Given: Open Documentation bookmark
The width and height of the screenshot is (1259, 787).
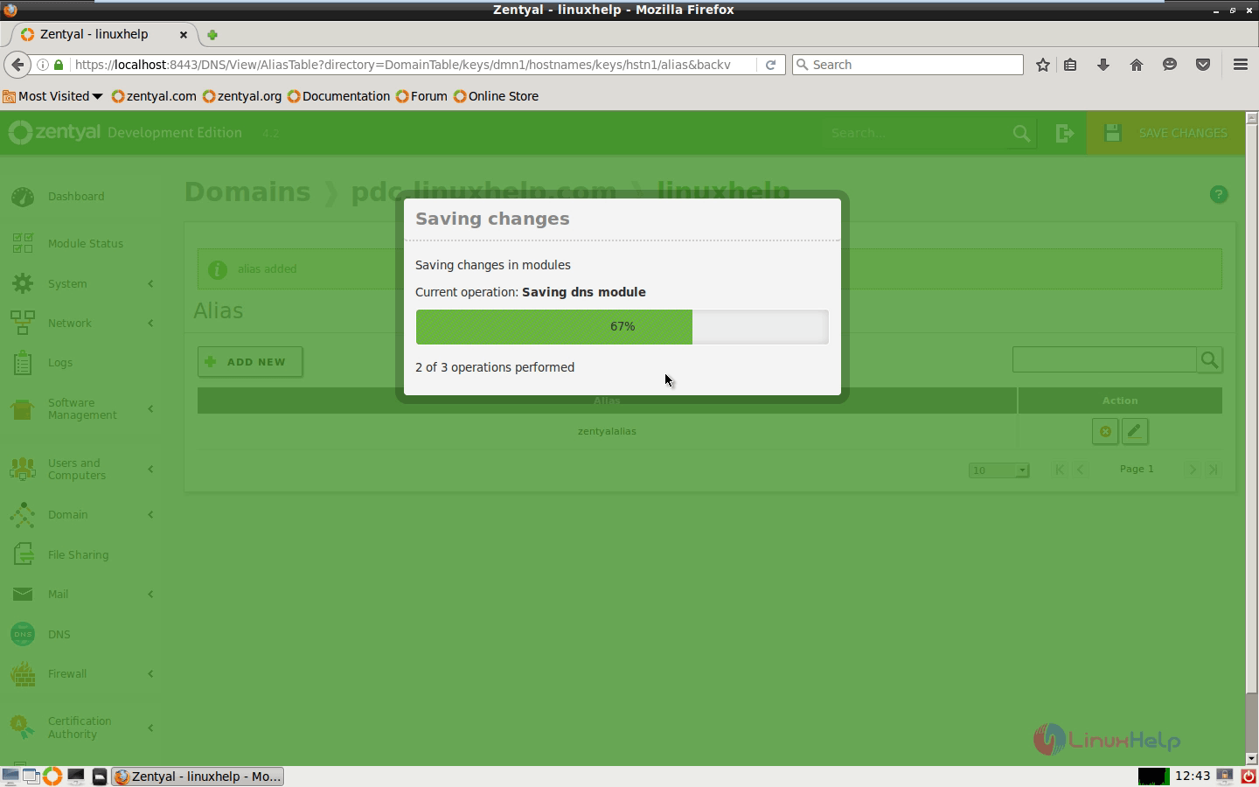Looking at the screenshot, I should 339,96.
